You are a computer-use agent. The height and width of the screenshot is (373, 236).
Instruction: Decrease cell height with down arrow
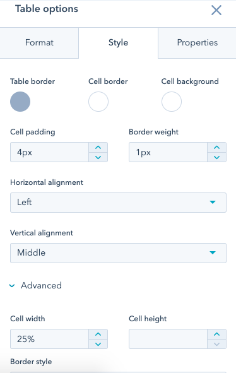[x=216, y=344]
